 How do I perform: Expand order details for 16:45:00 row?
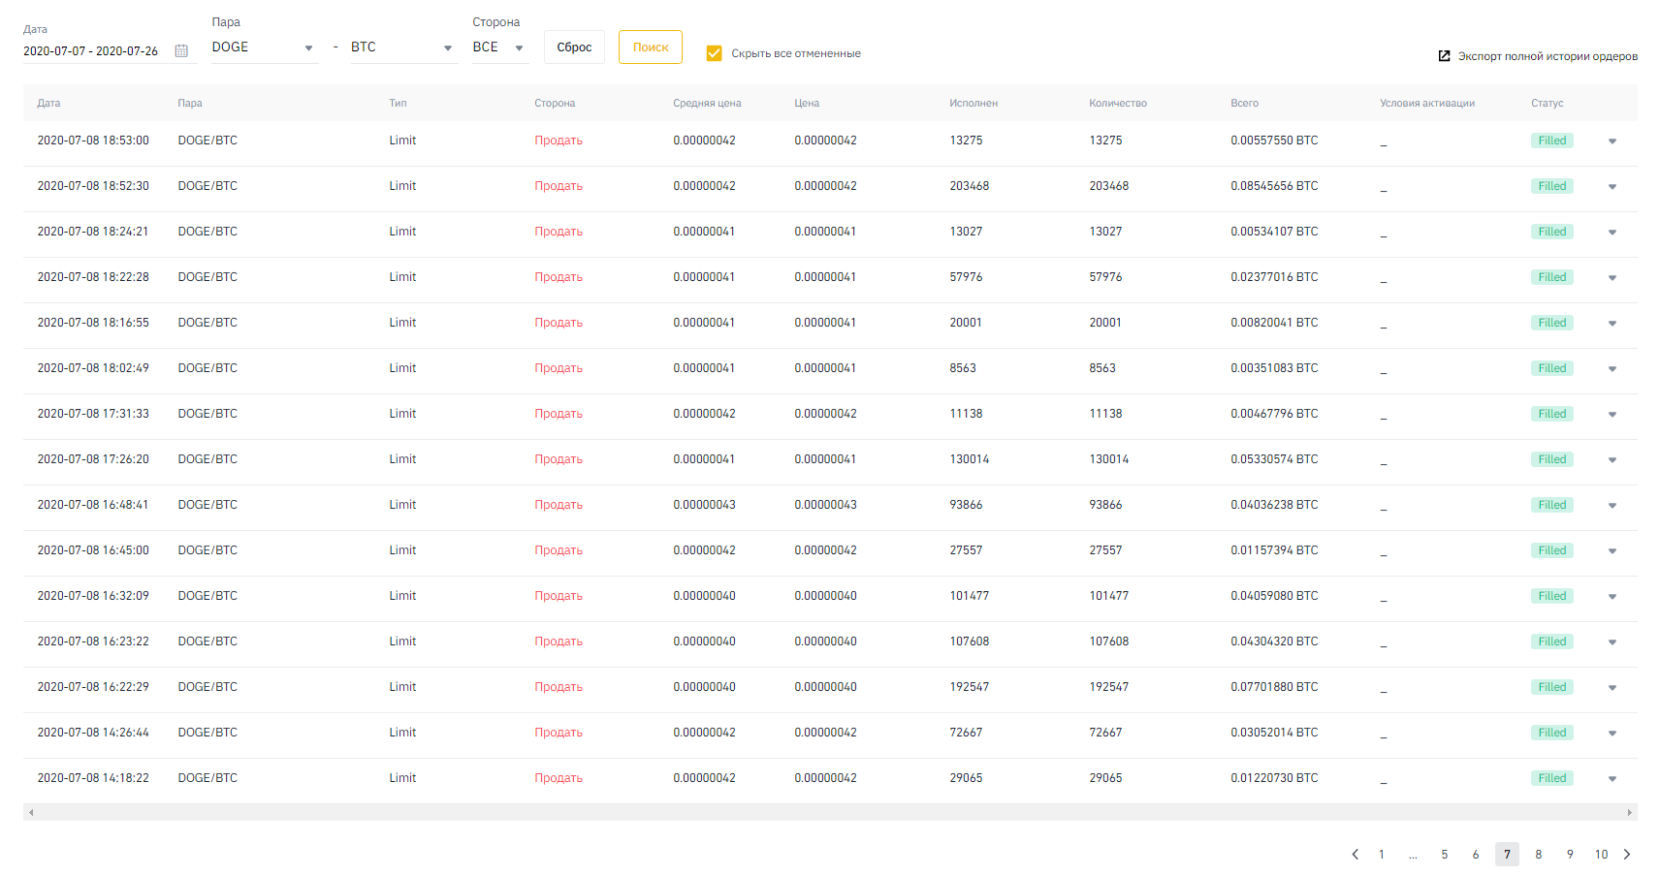1612,551
